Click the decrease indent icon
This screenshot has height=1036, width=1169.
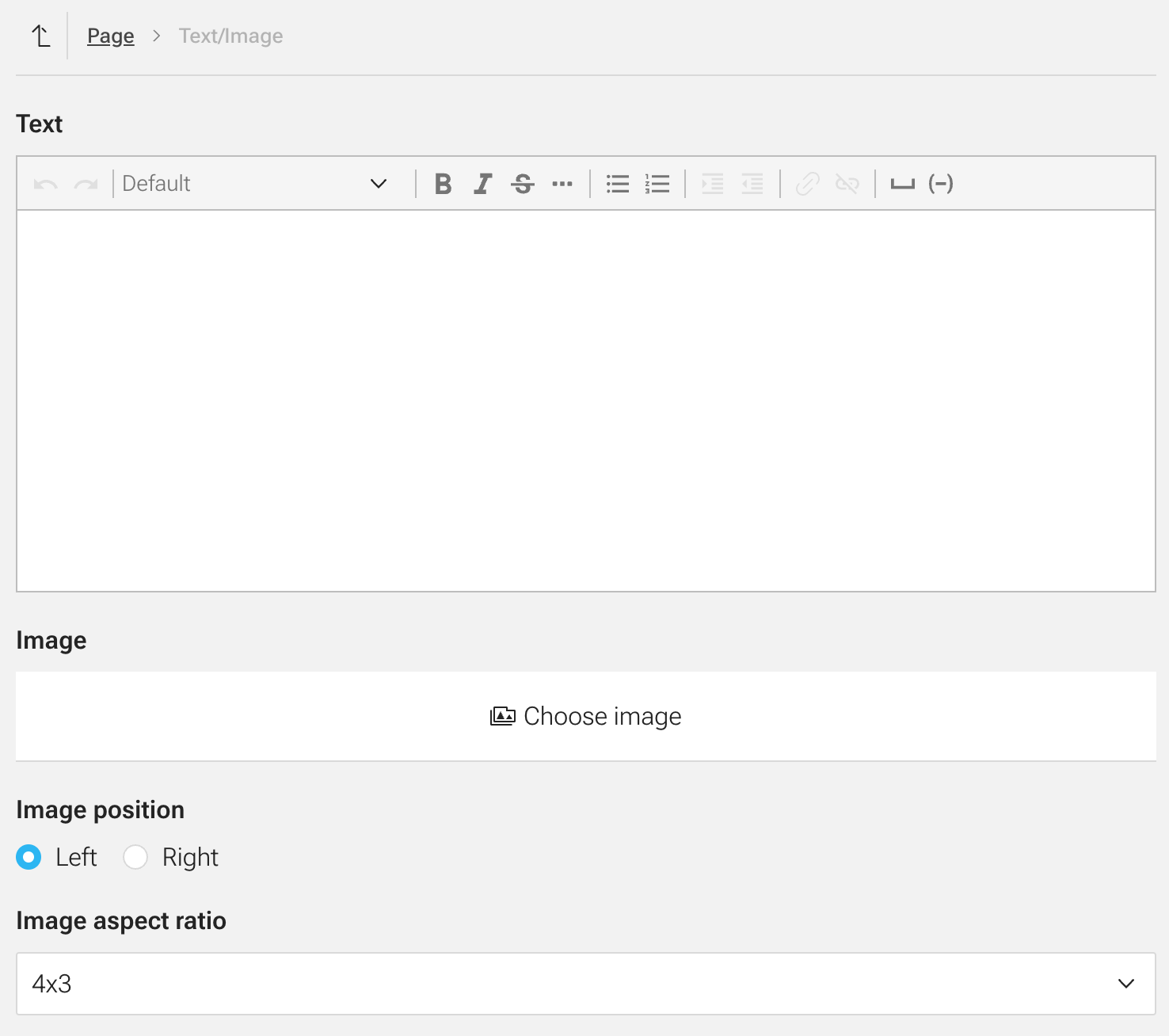click(752, 184)
